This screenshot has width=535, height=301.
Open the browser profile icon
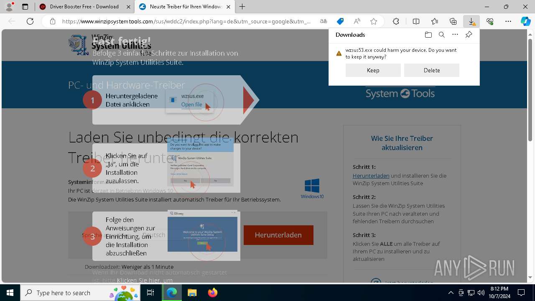(x=9, y=7)
